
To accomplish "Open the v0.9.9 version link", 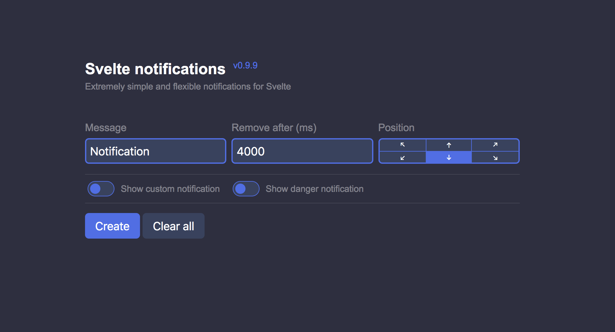I will tap(245, 65).
